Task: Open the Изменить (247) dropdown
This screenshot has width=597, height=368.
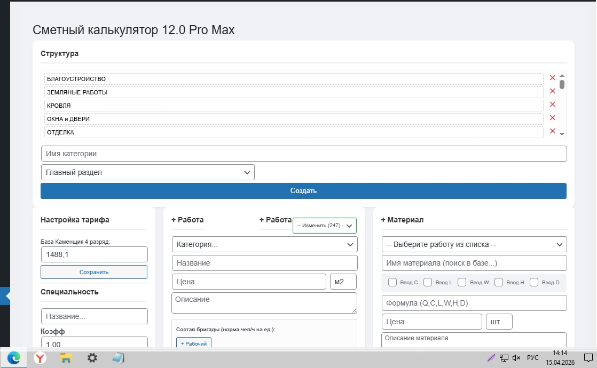Action: coord(324,226)
